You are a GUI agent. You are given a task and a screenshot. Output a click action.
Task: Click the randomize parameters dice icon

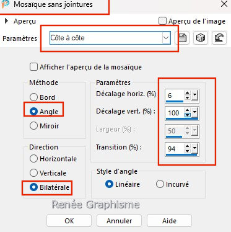201,38
